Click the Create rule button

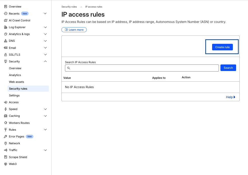click(222, 47)
